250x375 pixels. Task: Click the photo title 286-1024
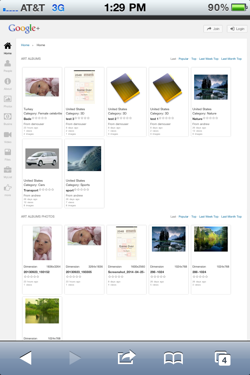click(x=199, y=272)
